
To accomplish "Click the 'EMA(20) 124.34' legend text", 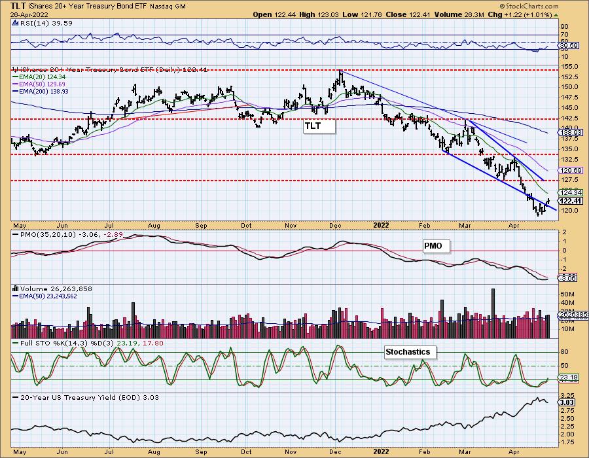I will pyautogui.click(x=42, y=77).
